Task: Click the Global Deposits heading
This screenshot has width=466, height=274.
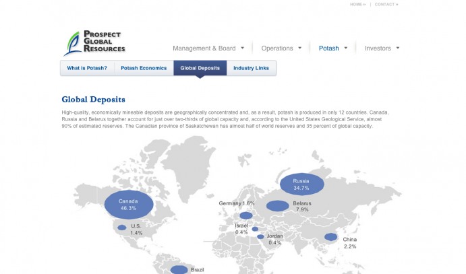Action: pos(93,100)
